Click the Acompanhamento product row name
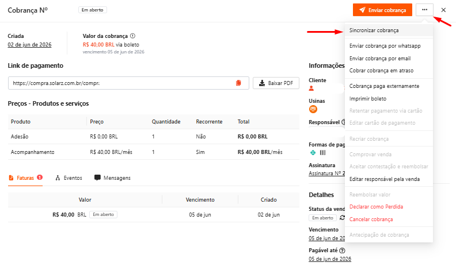Image resolution: width=456 pixels, height=270 pixels. (x=33, y=152)
